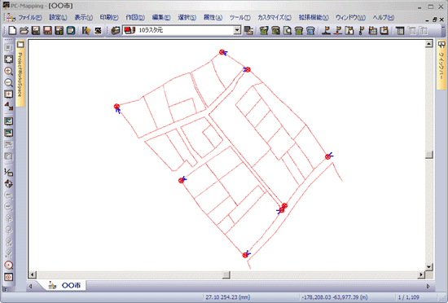This screenshot has height=303, width=448.
Task: Click the 1/scale setting icon
Action: (x=9, y=172)
